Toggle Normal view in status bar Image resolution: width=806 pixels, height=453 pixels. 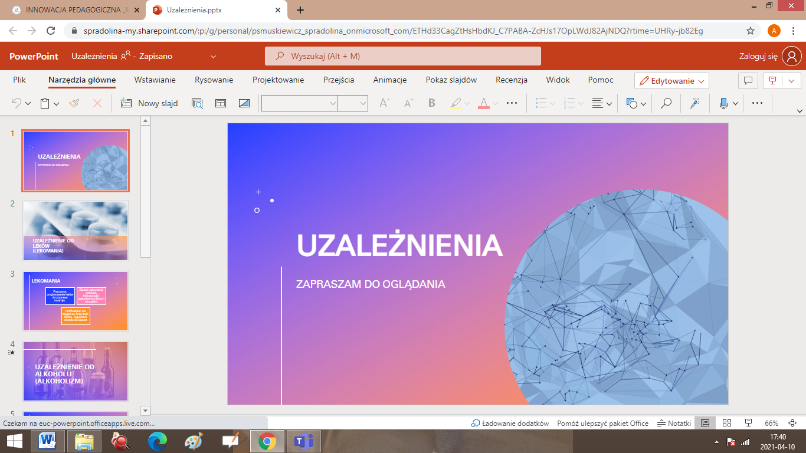(705, 423)
